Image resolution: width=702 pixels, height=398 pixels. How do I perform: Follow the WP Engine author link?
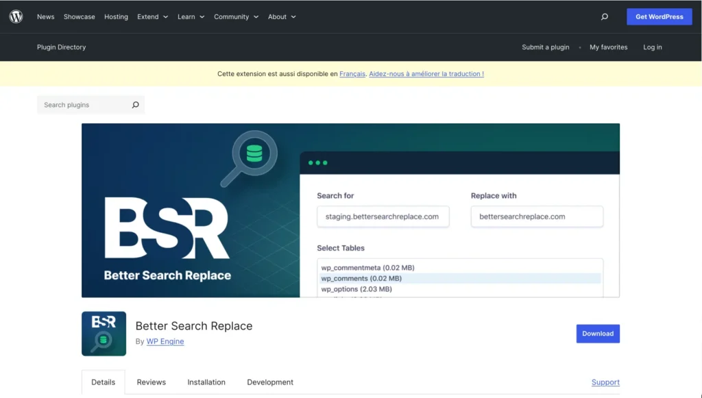(165, 341)
